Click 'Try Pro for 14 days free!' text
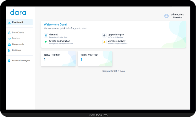The height and width of the screenshot is (117, 196). (x=115, y=37)
